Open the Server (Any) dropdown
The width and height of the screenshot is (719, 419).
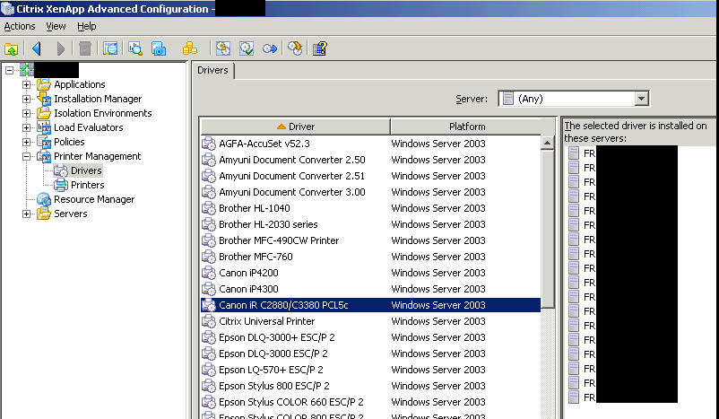[641, 99]
